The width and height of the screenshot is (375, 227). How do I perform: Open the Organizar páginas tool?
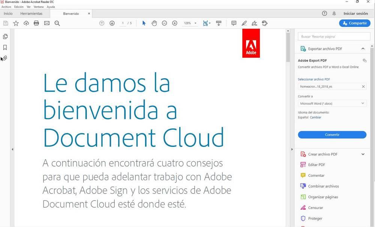tap(323, 197)
